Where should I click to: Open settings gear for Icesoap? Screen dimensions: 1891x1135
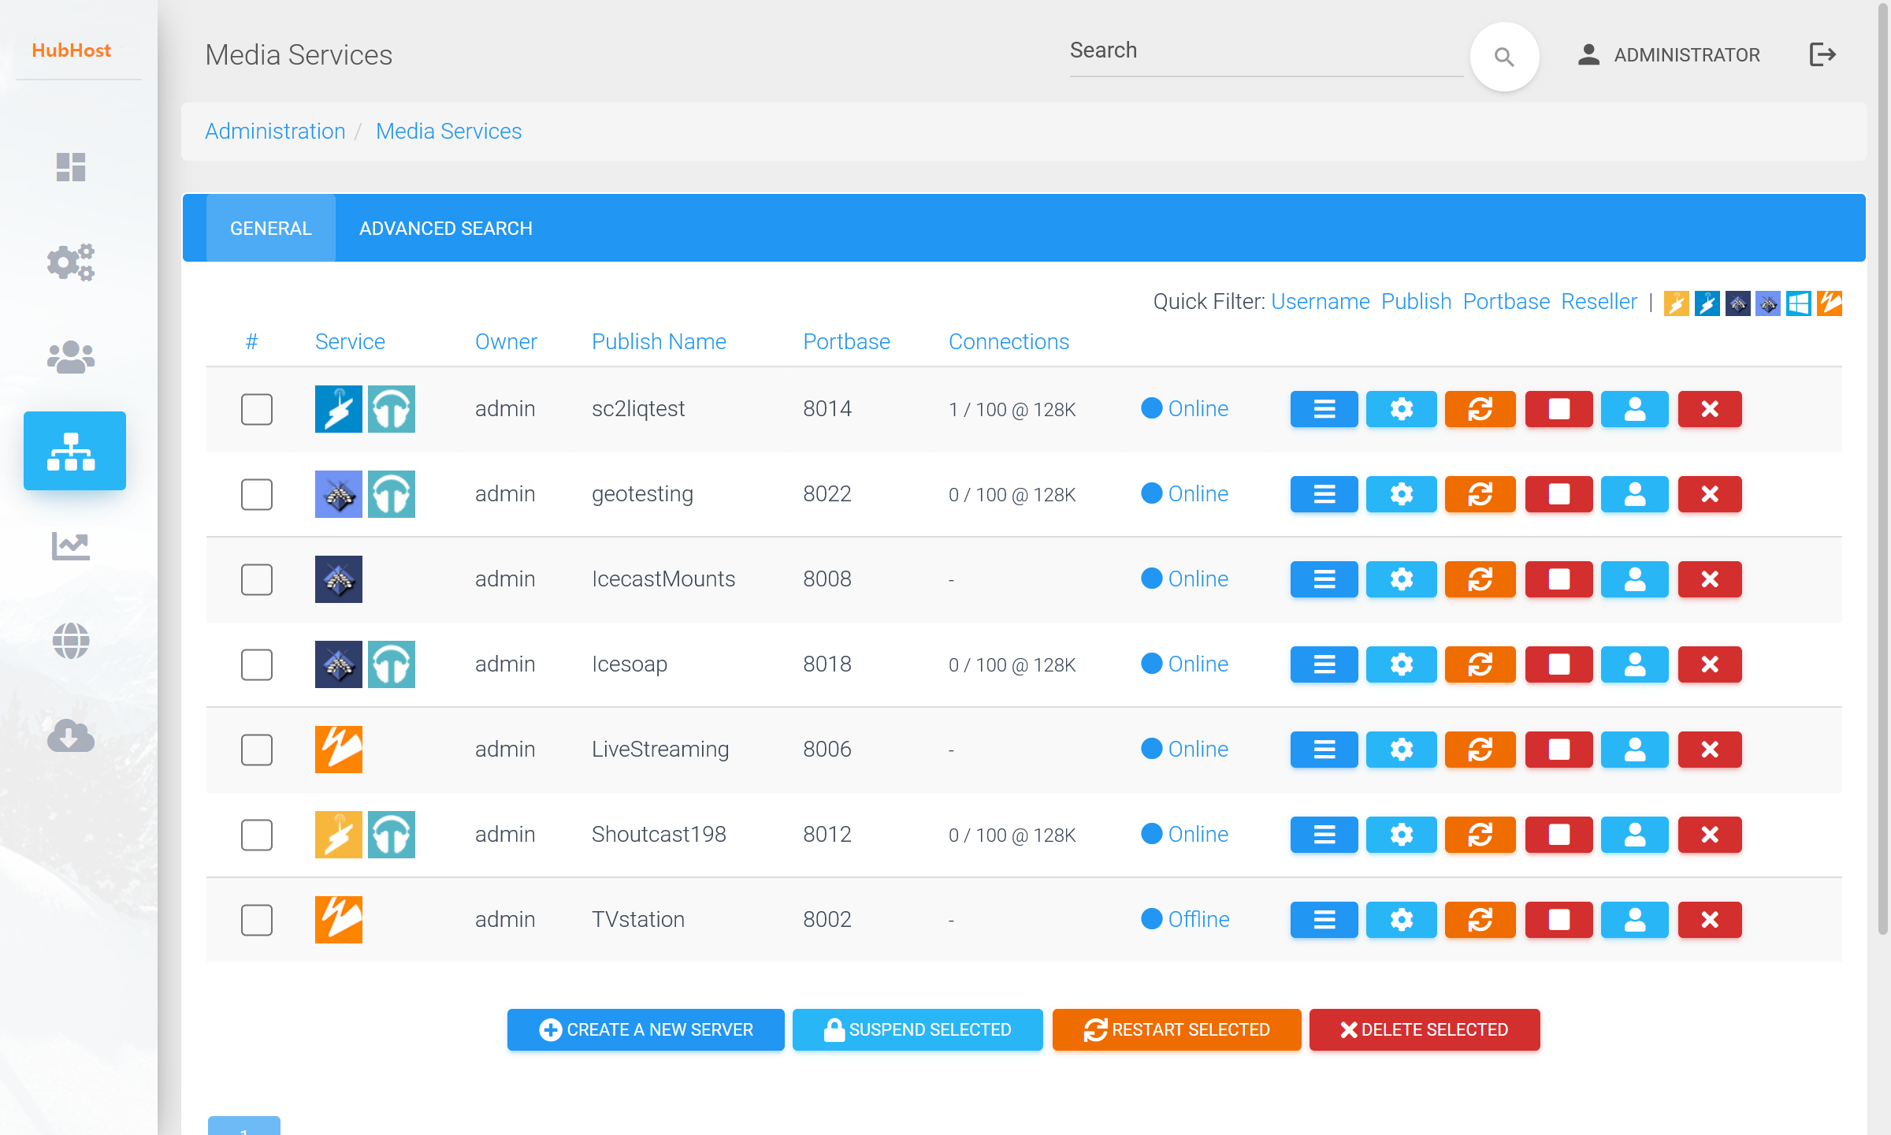tap(1401, 664)
